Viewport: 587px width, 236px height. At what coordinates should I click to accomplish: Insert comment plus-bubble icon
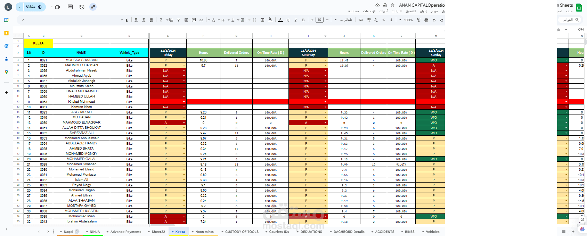tap(194, 20)
